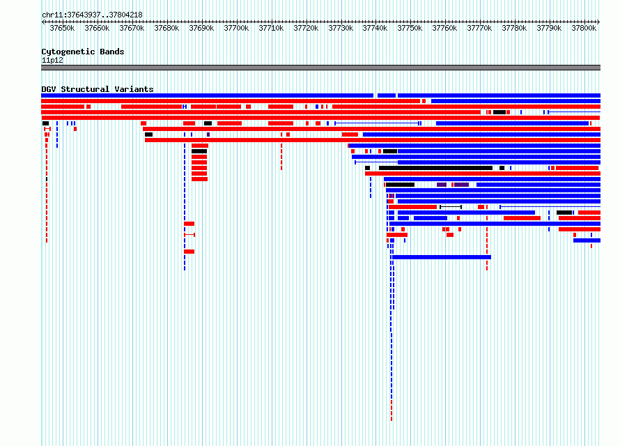Pick the 37710k ruler label
This screenshot has width=620, height=446.
[271, 29]
